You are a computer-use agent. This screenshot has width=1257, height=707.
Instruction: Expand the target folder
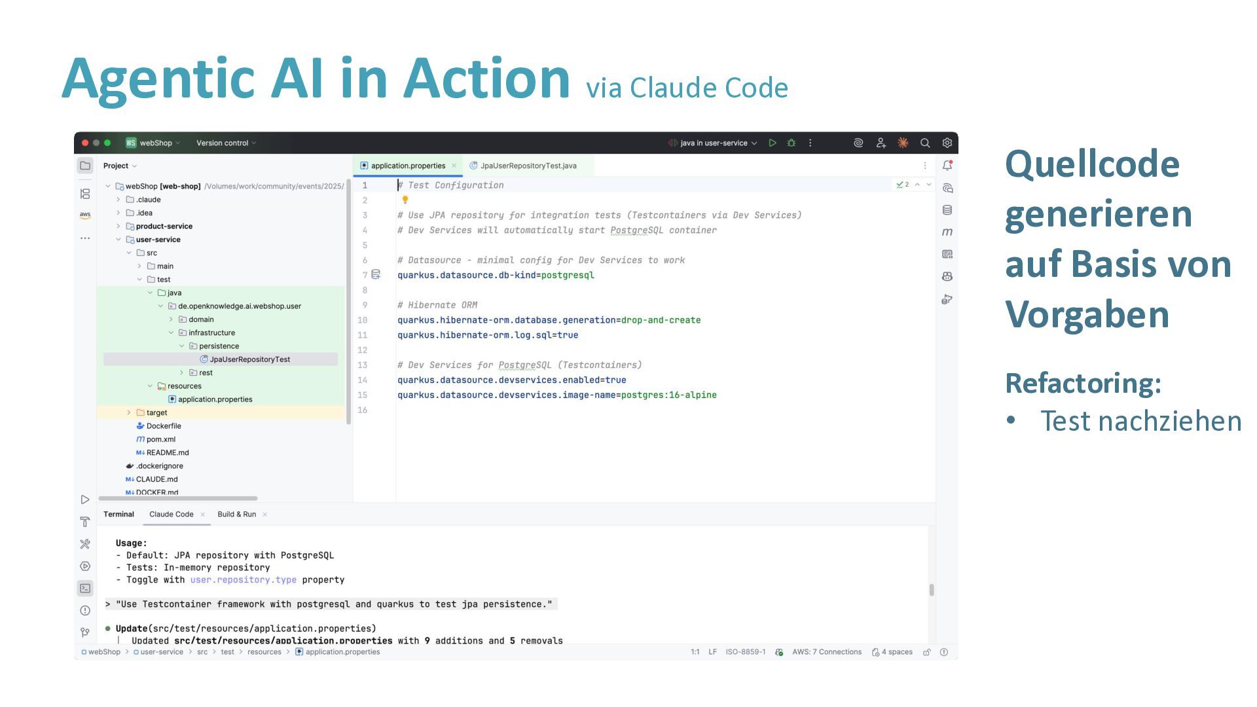tap(129, 412)
